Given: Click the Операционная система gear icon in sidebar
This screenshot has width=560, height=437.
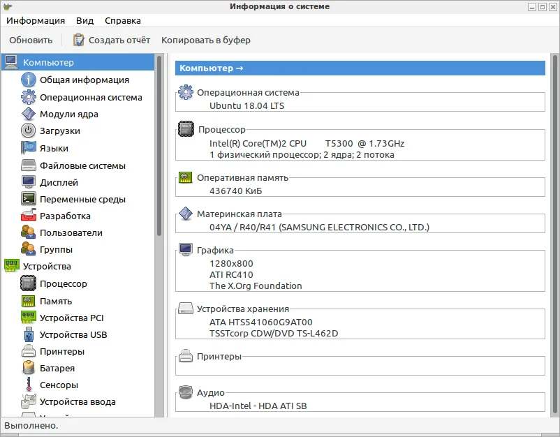Looking at the screenshot, I should click(28, 97).
